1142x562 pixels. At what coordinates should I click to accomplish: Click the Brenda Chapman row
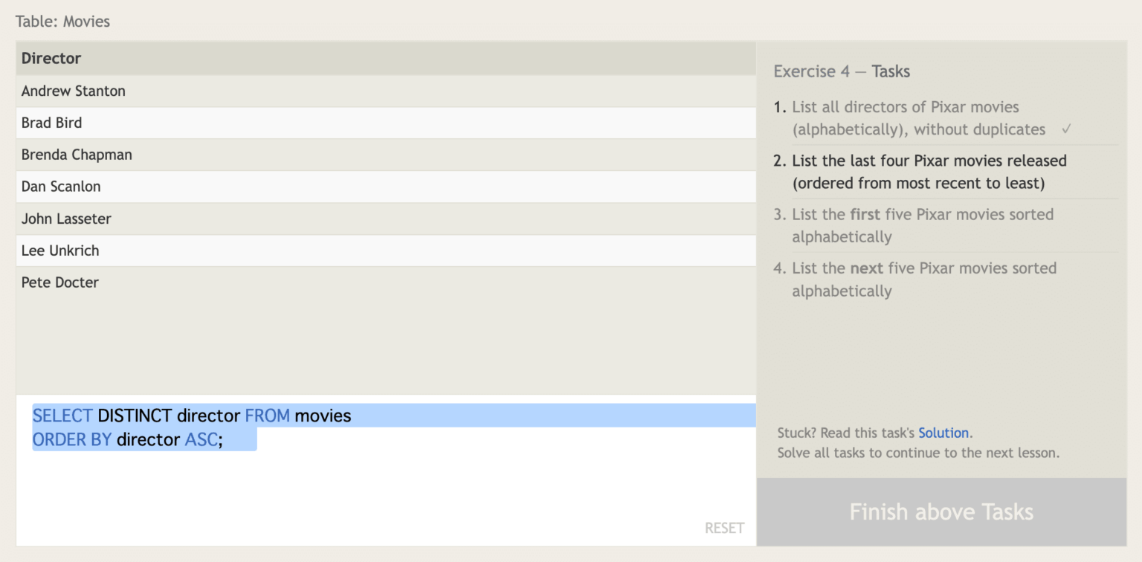tap(77, 155)
